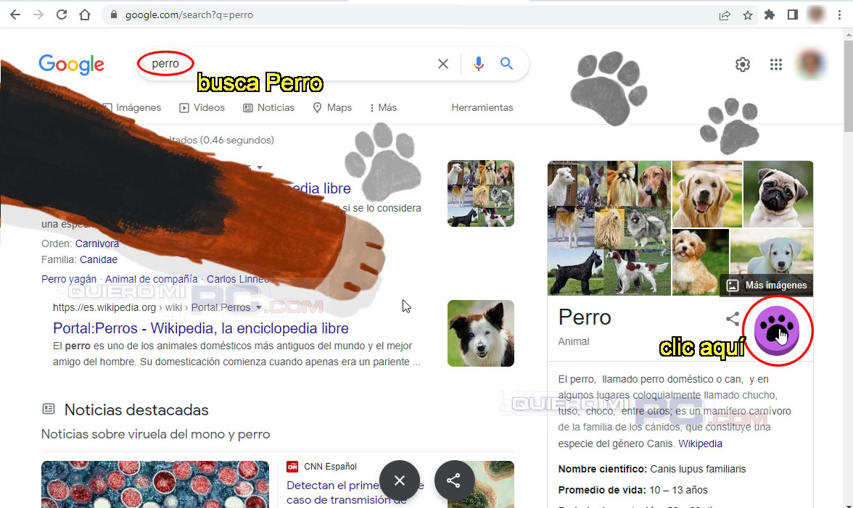Image resolution: width=853 pixels, height=508 pixels.
Task: Go to the browser home page
Action: click(x=85, y=14)
